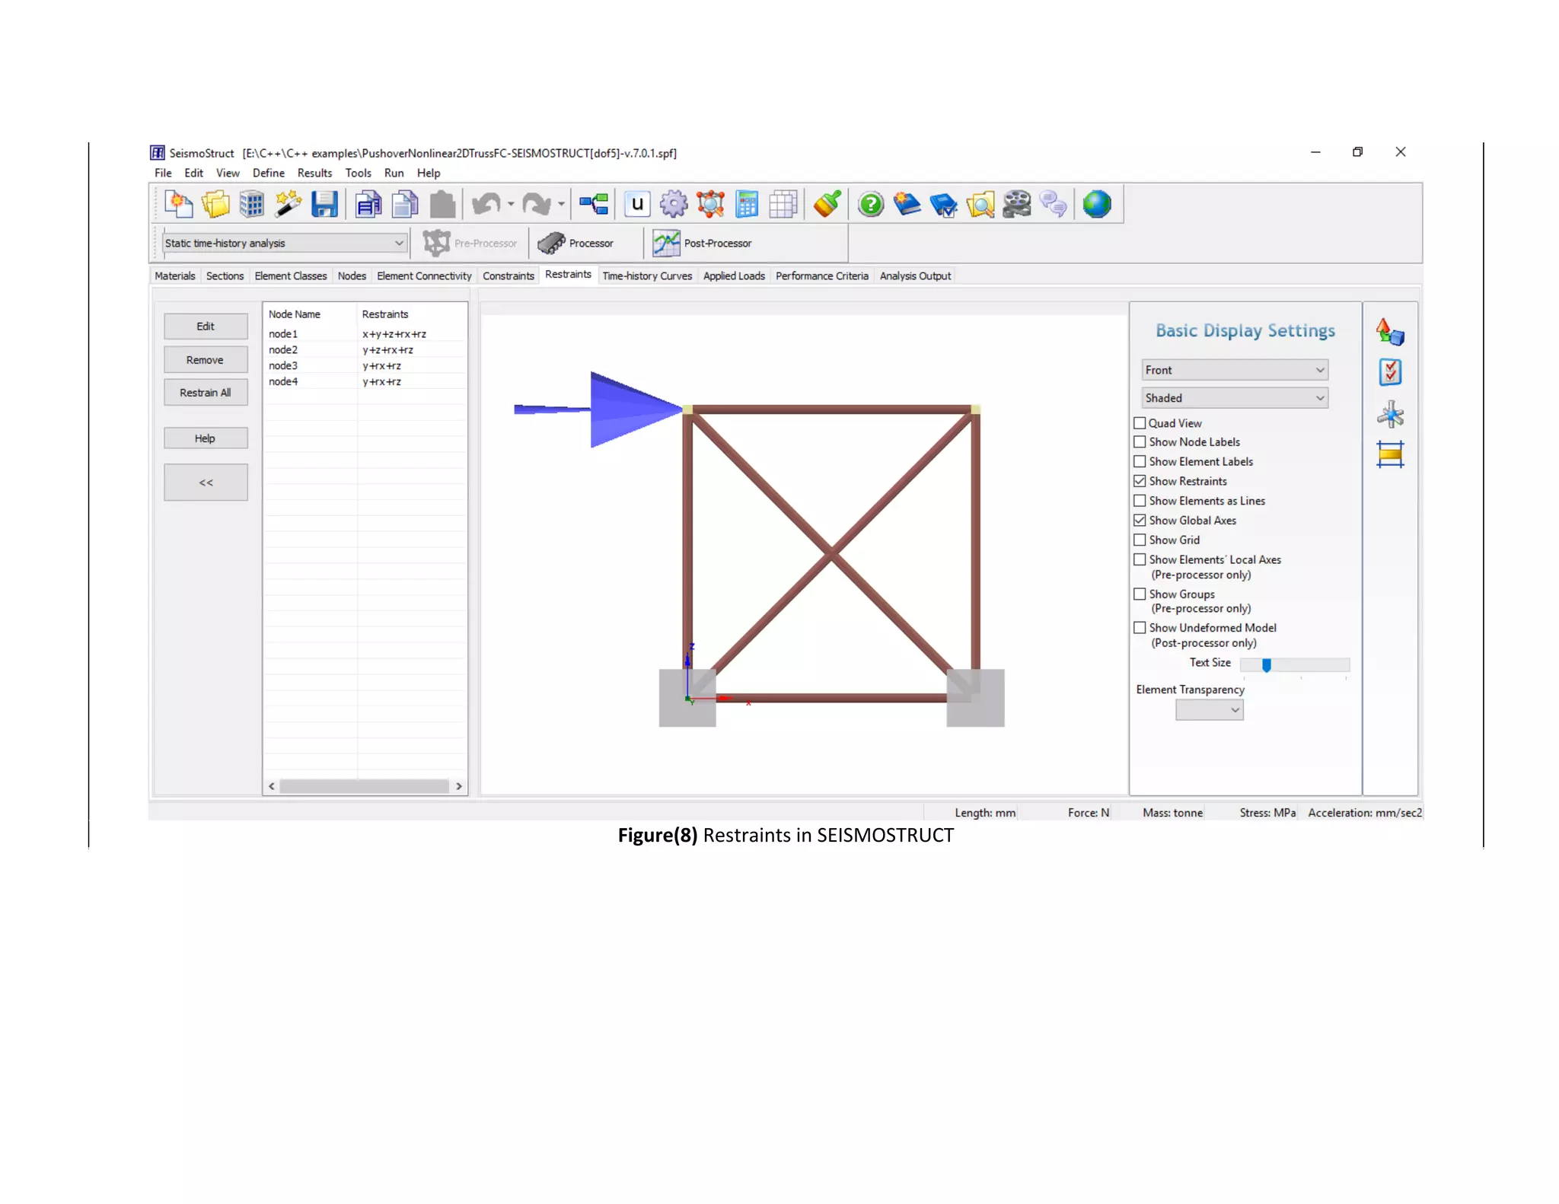
Task: Switch to the Applied Loads tab
Action: coord(733,276)
